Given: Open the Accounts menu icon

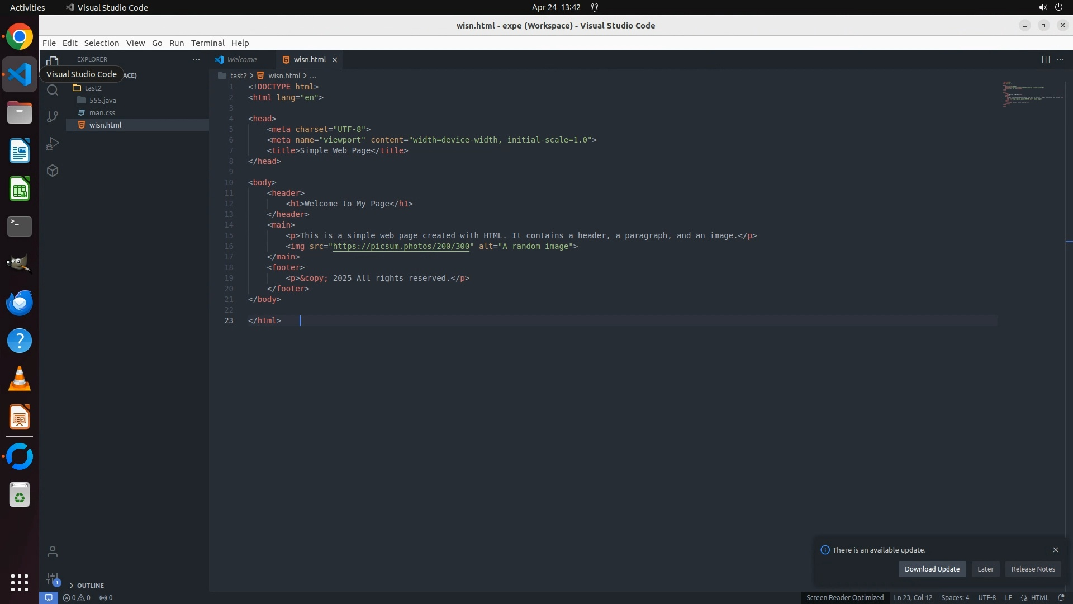Looking at the screenshot, I should coord(53,552).
